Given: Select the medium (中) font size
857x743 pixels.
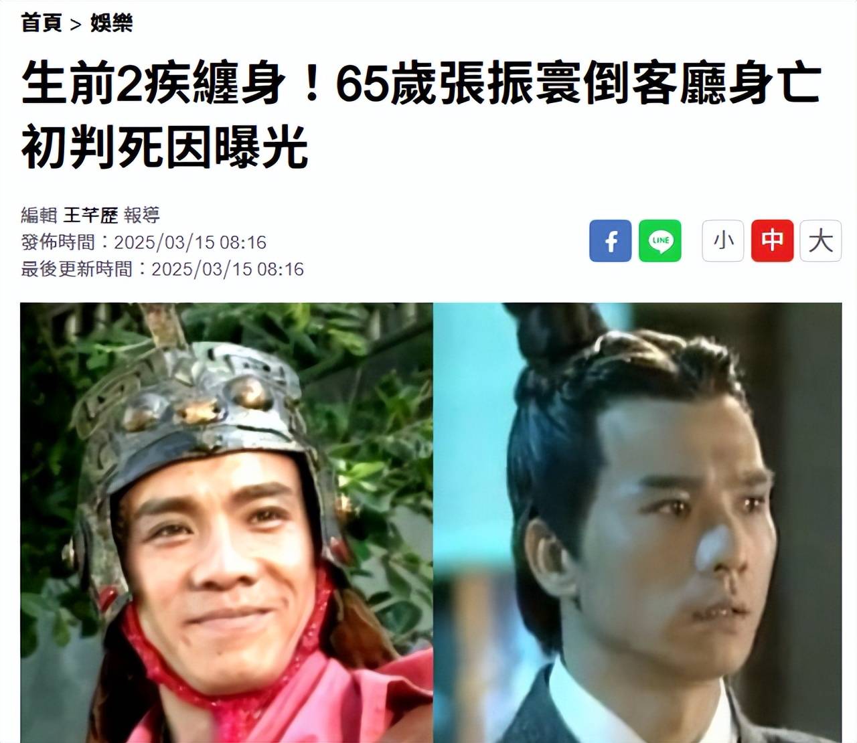Looking at the screenshot, I should pyautogui.click(x=773, y=240).
